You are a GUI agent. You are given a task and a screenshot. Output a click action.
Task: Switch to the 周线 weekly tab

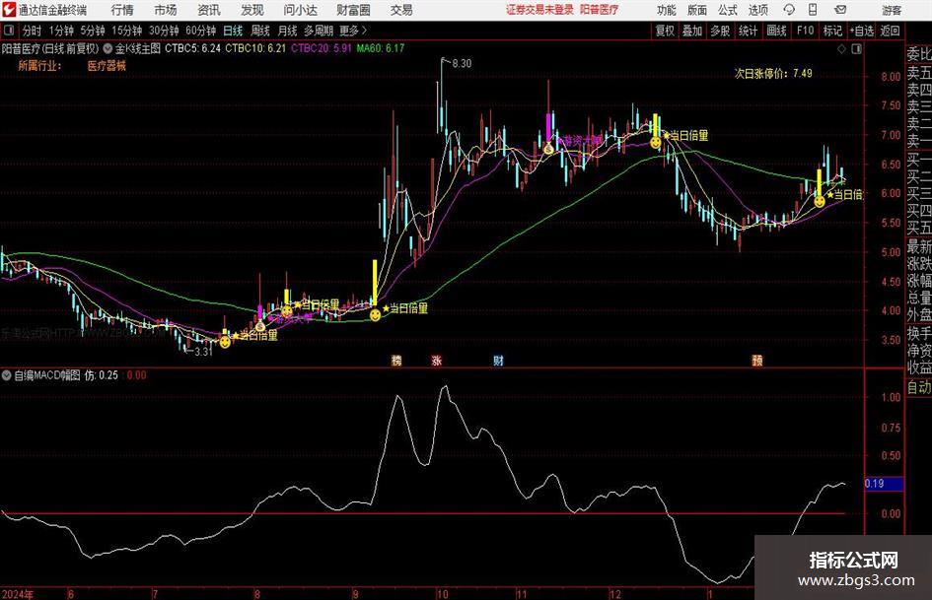coord(260,31)
